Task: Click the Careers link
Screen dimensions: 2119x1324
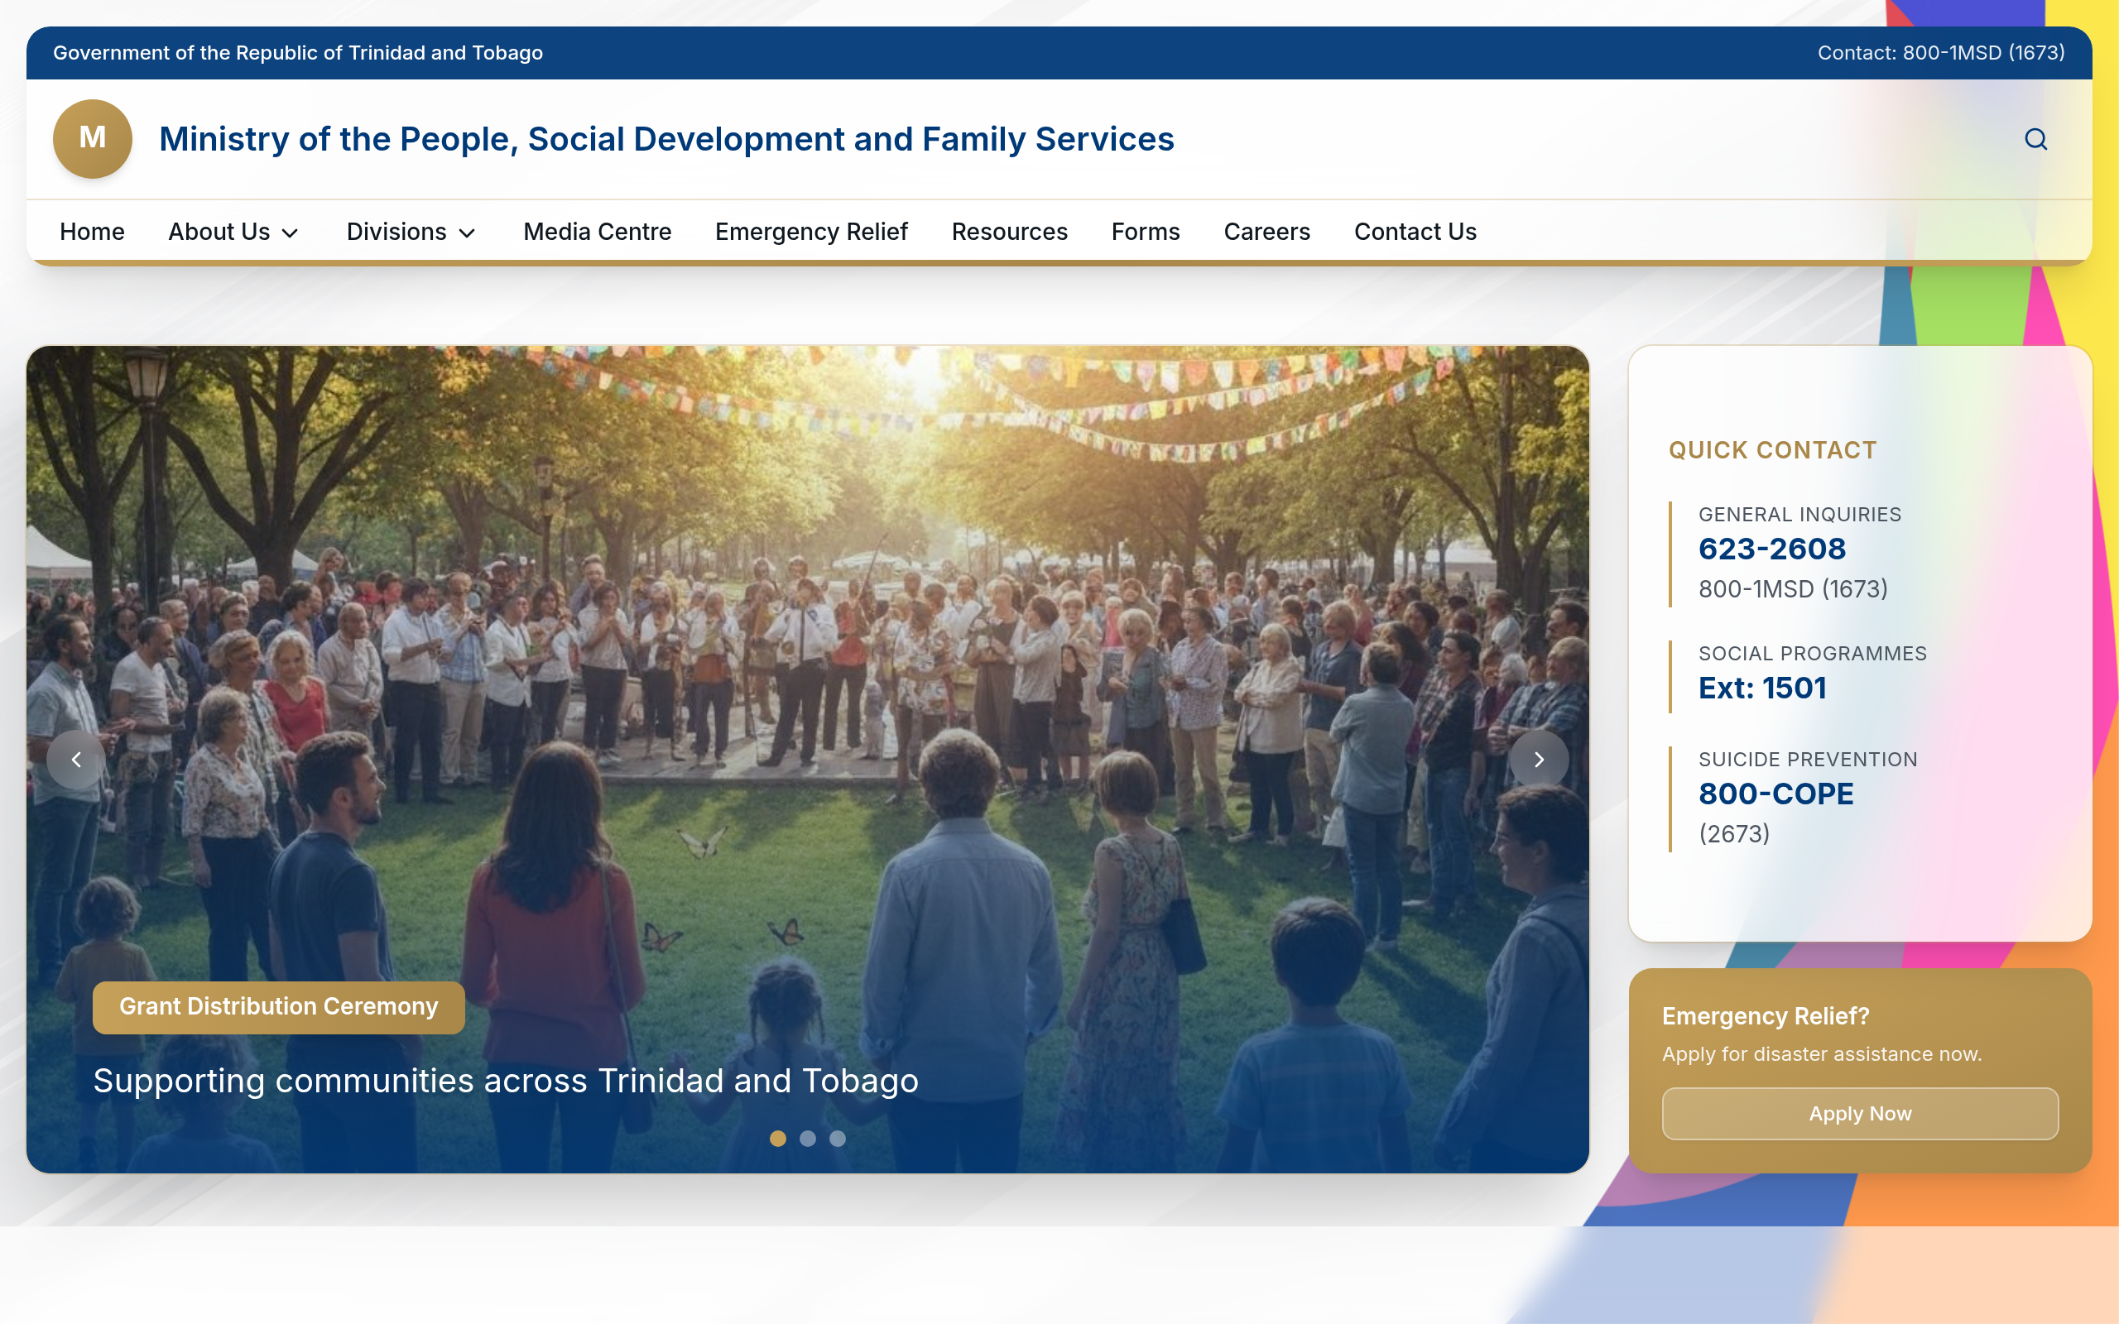Action: tap(1266, 231)
